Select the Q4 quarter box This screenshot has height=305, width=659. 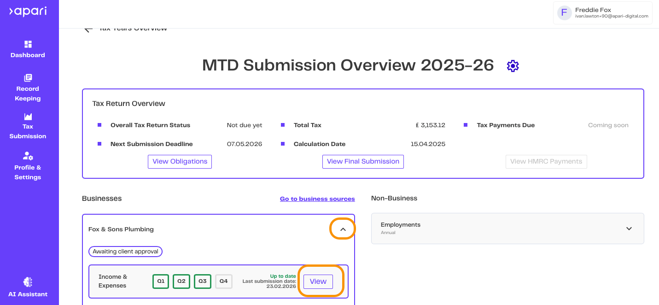(x=223, y=281)
